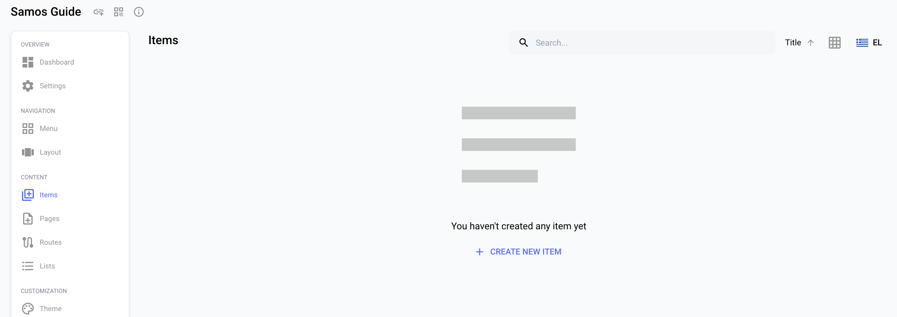Open the Pages icon in sidebar
Viewport: 897px width, 317px height.
click(x=28, y=219)
